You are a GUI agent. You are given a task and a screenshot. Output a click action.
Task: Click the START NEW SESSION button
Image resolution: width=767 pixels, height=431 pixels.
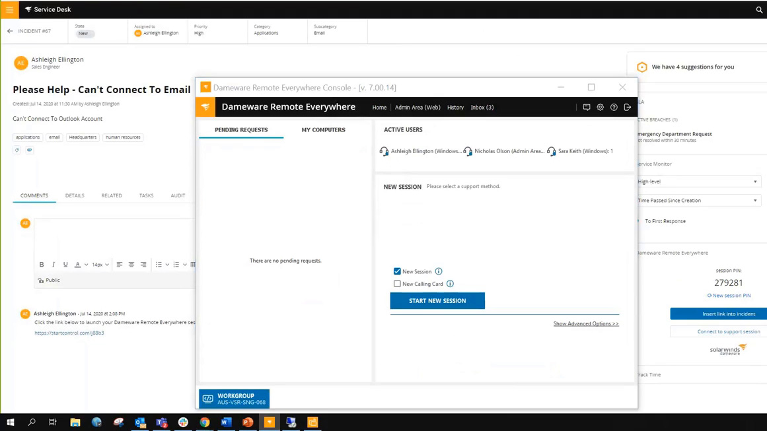pos(437,300)
